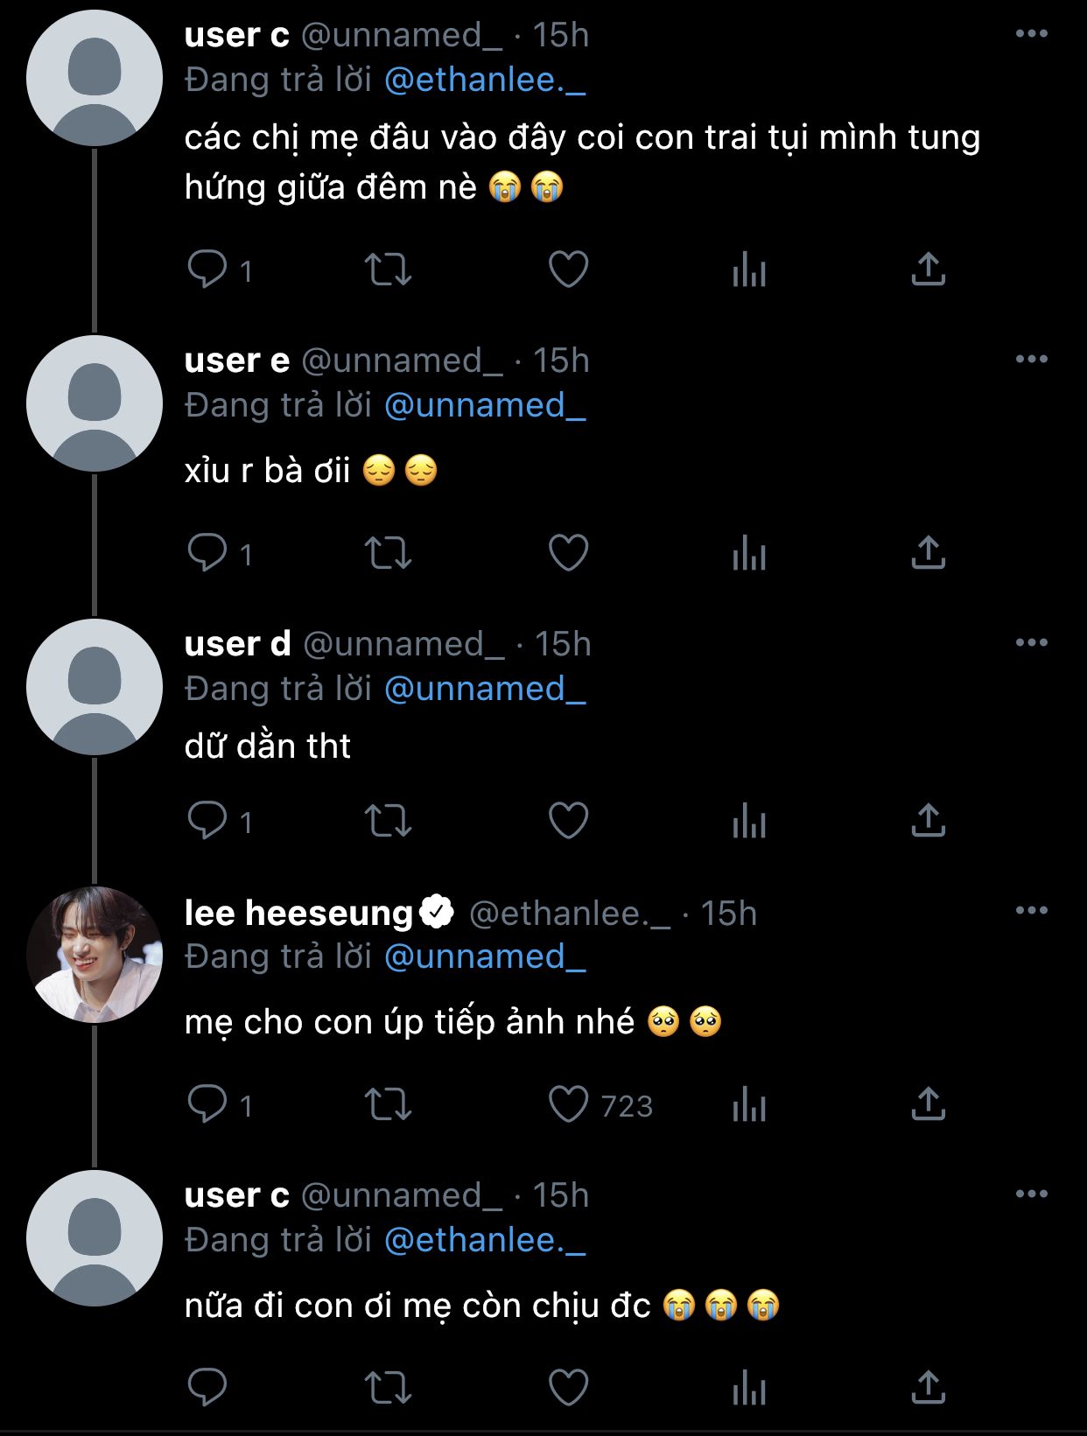View analytics for lee heeseung's tweet

(749, 1104)
